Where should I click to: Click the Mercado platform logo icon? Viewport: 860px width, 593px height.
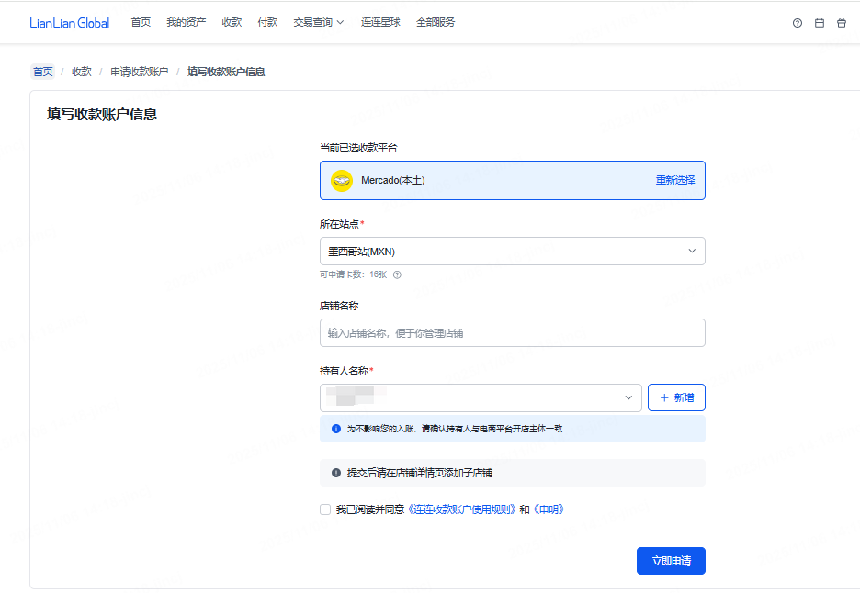click(x=342, y=181)
